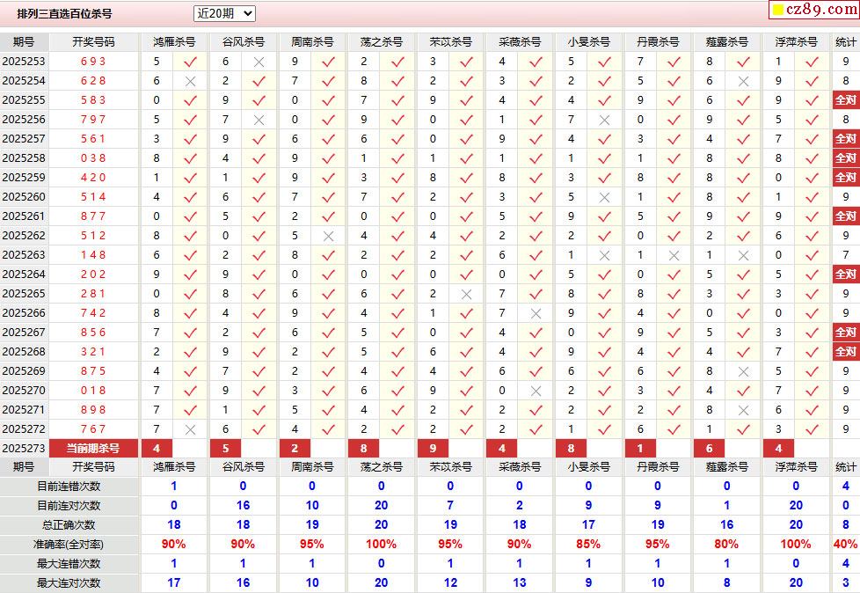Click the X mark for 谷风杀号 in period 2025256
860x593 pixels.
pyautogui.click(x=259, y=120)
